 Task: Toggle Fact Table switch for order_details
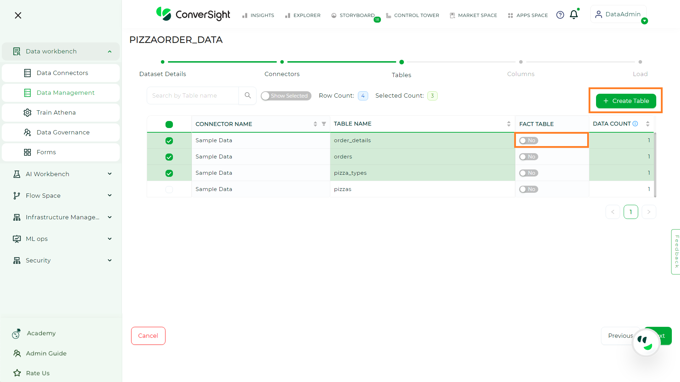(528, 140)
